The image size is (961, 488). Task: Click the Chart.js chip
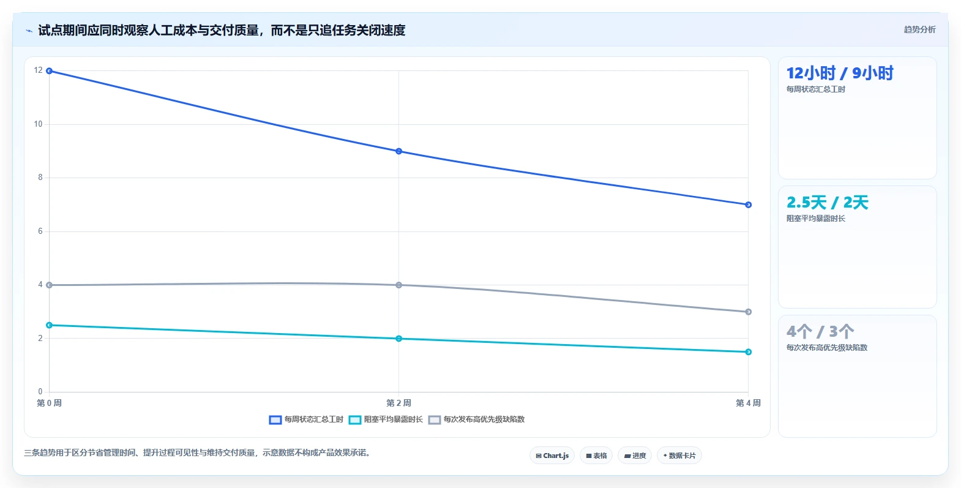pos(552,456)
